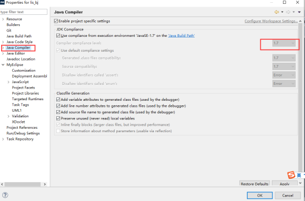This screenshot has height=201, width=305.
Task: Toggle Enable project specific settings checkbox
Action: pos(56,21)
